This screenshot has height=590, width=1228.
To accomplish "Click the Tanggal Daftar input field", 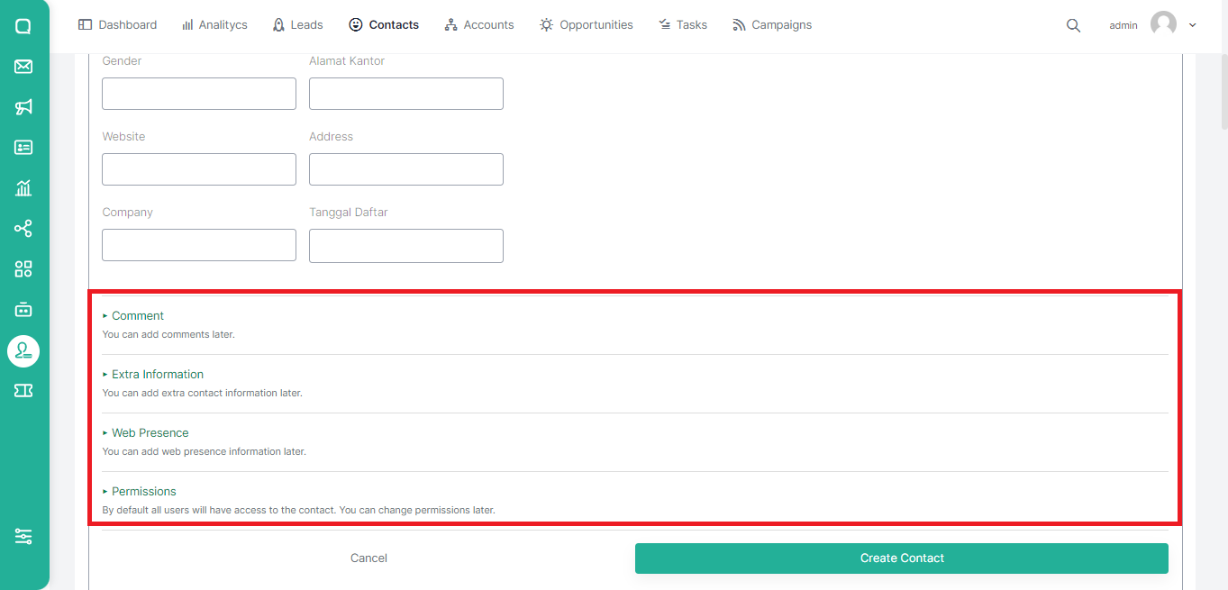I will 406,246.
